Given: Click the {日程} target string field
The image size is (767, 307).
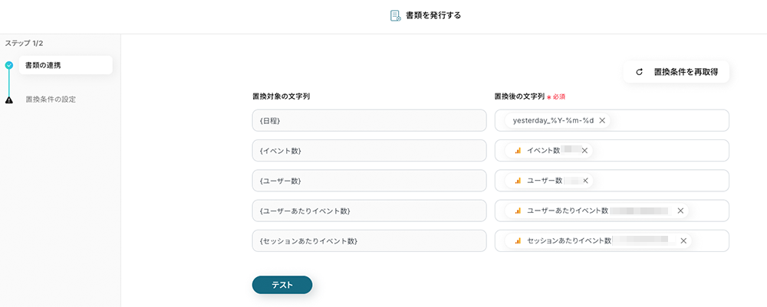Looking at the screenshot, I should pos(369,121).
